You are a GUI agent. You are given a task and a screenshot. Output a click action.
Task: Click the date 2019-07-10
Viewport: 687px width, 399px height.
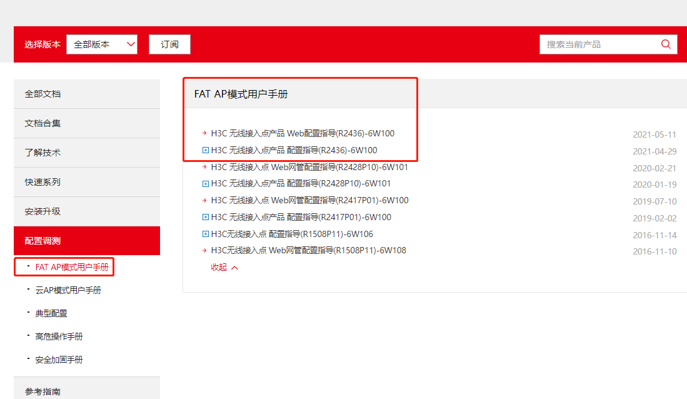654,202
